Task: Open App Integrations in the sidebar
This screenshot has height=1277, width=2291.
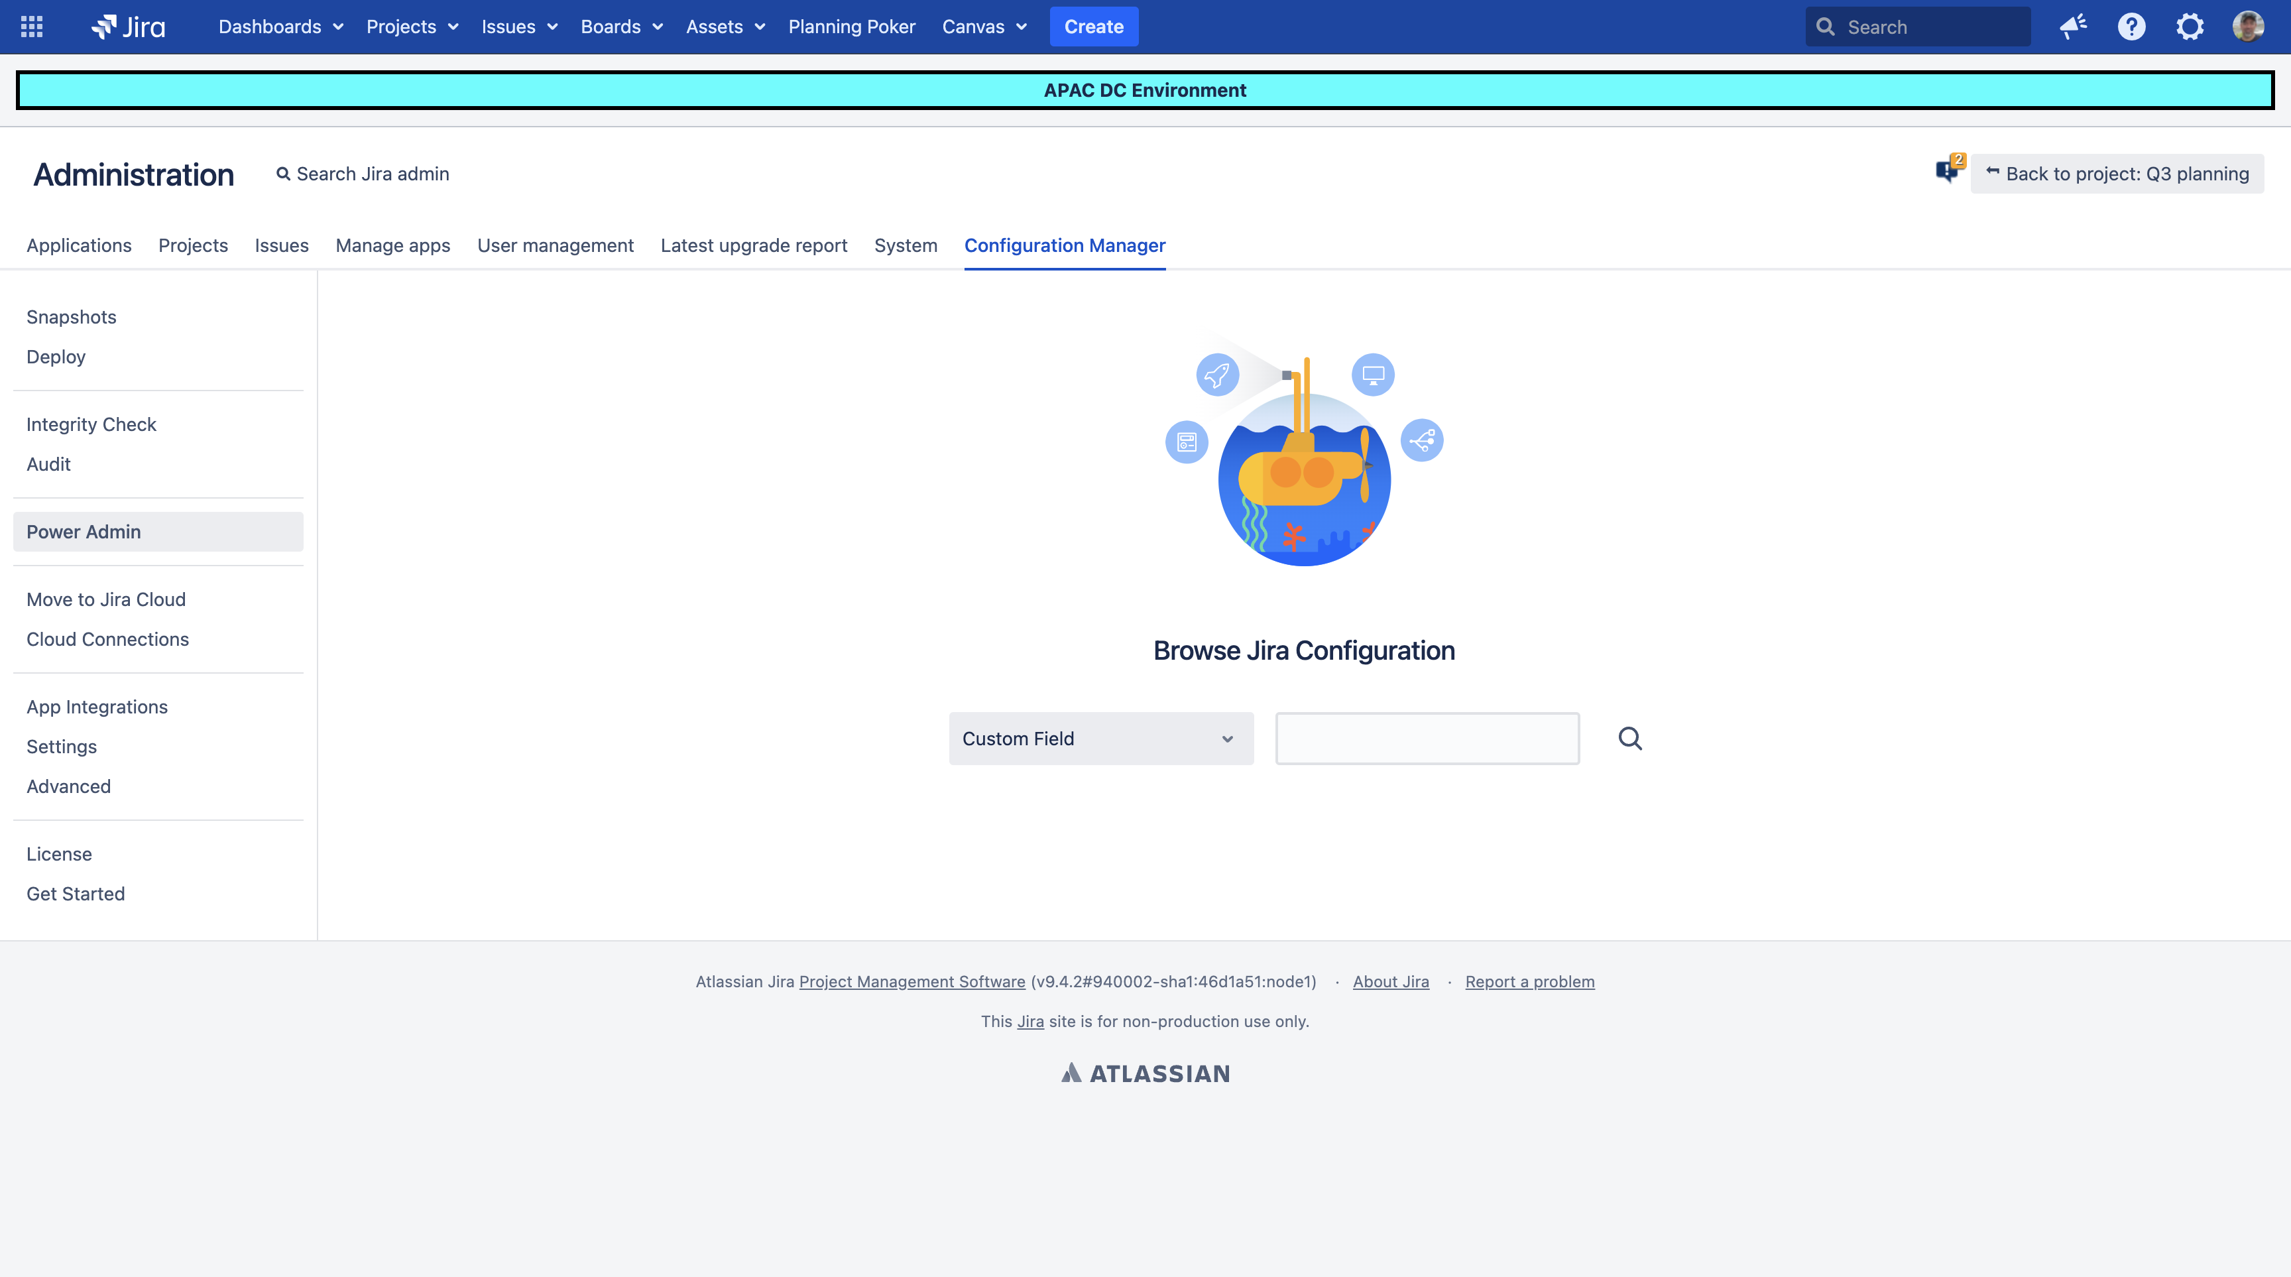Action: pyautogui.click(x=97, y=707)
